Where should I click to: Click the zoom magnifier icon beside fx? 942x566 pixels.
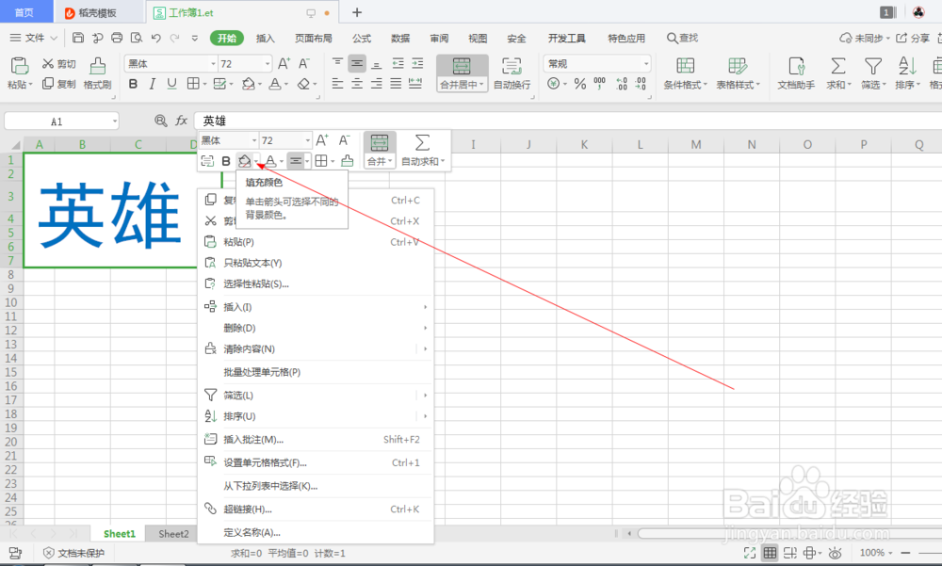click(x=160, y=121)
